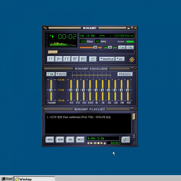
Task: Toggle the Repeat button
Action: point(120,59)
